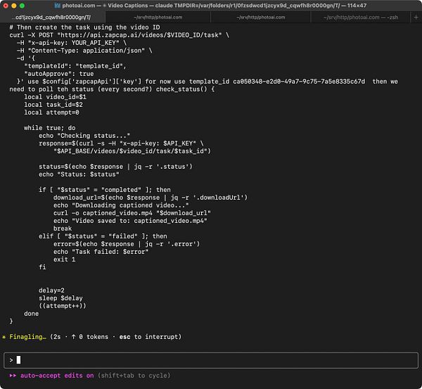Click the Finagling… status text

coord(27,337)
